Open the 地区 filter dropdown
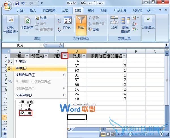 click(x=27, y=56)
